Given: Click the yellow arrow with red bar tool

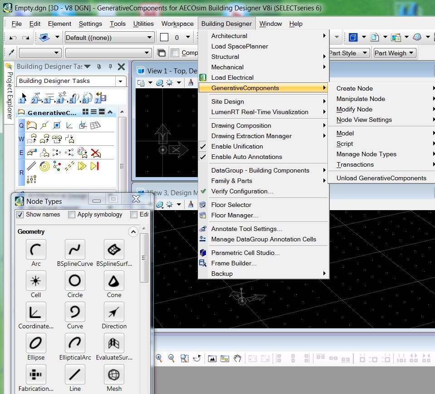Looking at the screenshot, I should click(x=95, y=166).
